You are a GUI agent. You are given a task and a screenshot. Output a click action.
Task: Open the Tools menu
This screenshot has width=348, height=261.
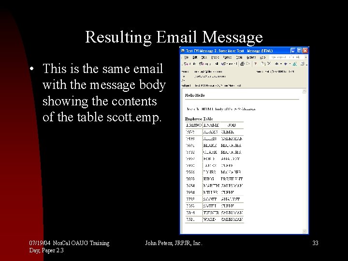(x=239, y=57)
